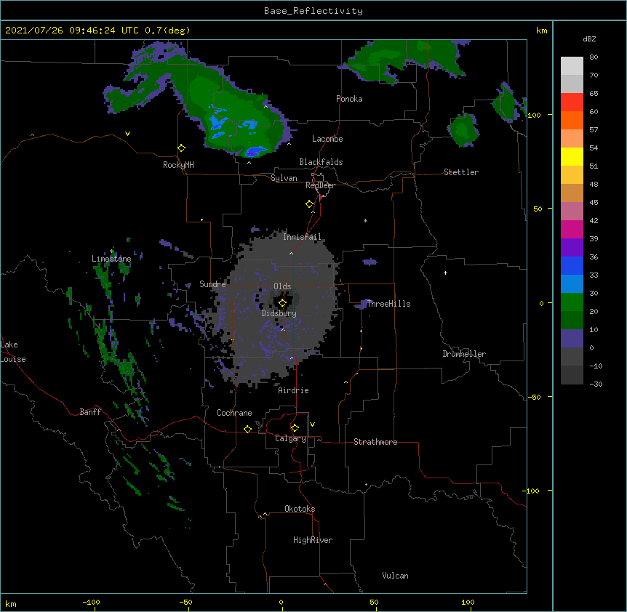The image size is (627, 612).
Task: Select the magenta 42 dBZ legend swatch
Action: (572, 229)
